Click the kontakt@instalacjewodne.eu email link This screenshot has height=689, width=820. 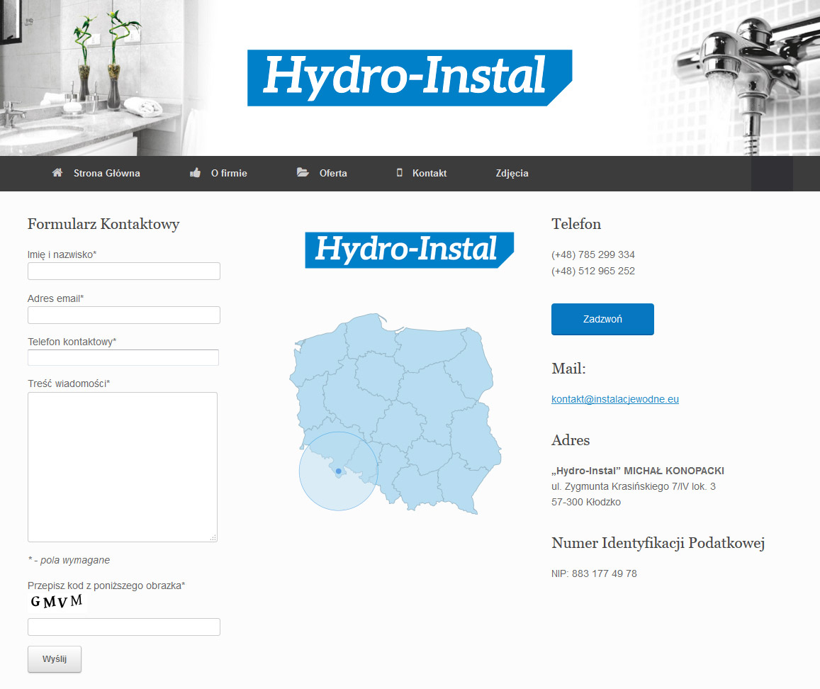615,399
